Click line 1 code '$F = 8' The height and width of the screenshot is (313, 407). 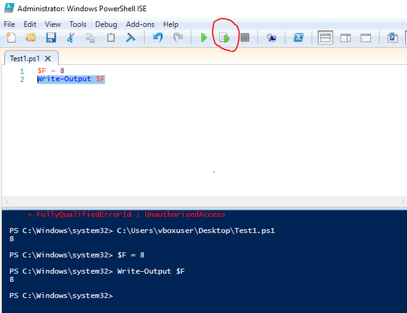[51, 71]
